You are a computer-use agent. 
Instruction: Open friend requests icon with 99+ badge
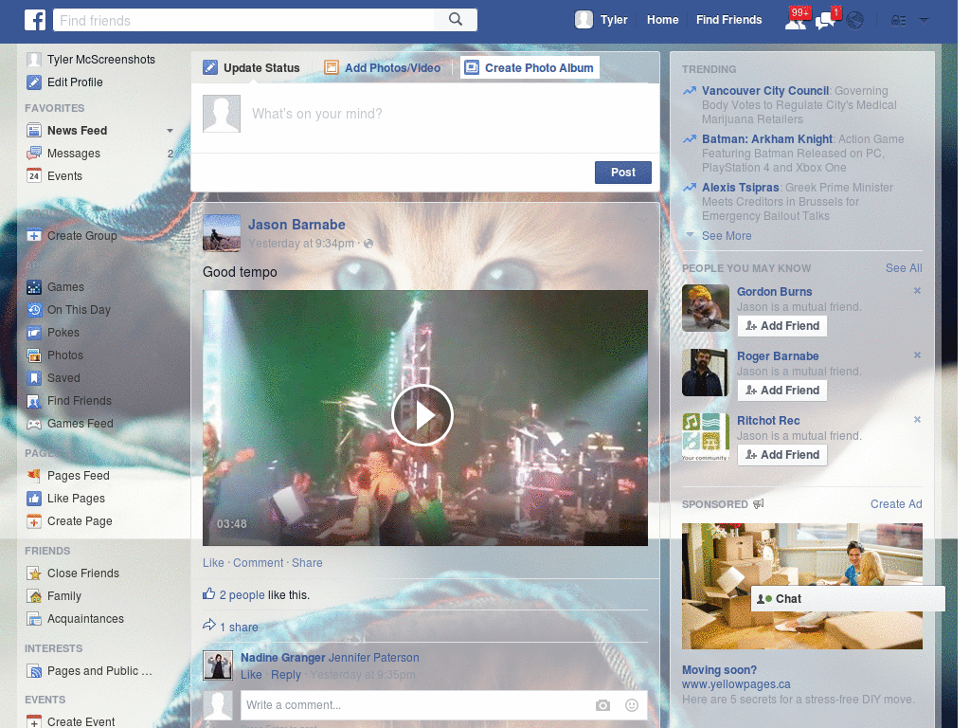(x=796, y=21)
